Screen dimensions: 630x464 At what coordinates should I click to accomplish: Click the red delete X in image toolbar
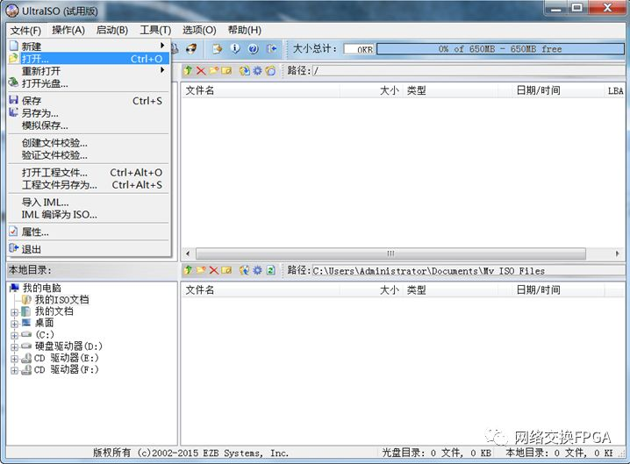[201, 71]
